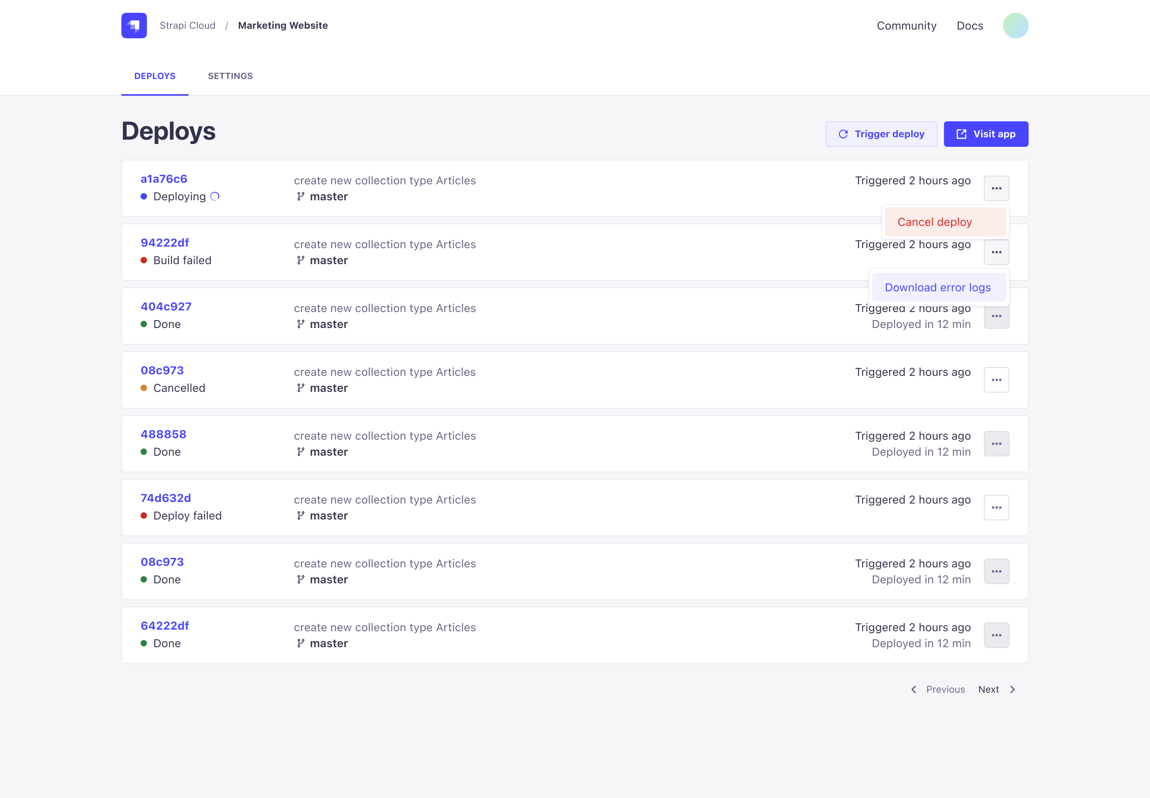This screenshot has width=1150, height=798.
Task: Open more options for deploy 488858
Action: (996, 444)
